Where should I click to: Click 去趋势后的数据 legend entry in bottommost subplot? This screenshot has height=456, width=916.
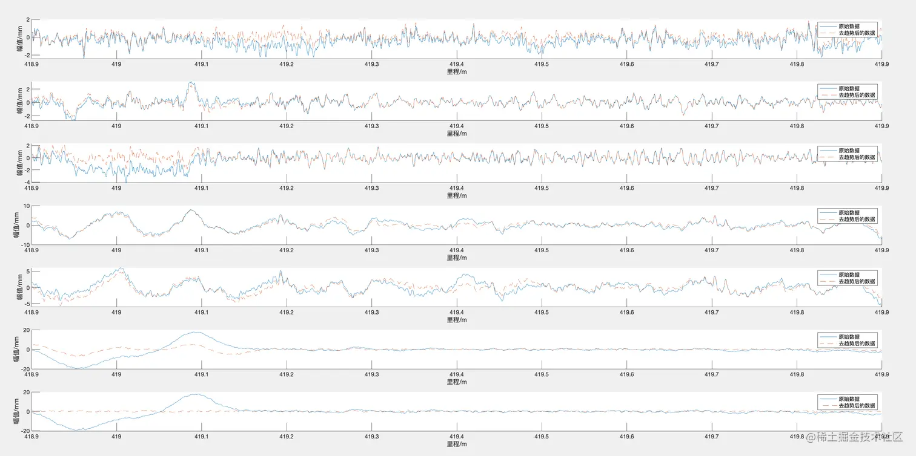pos(857,405)
